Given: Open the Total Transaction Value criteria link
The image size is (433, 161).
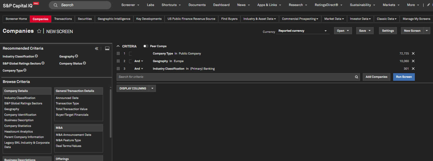Looking at the screenshot, I should (x=72, y=109).
